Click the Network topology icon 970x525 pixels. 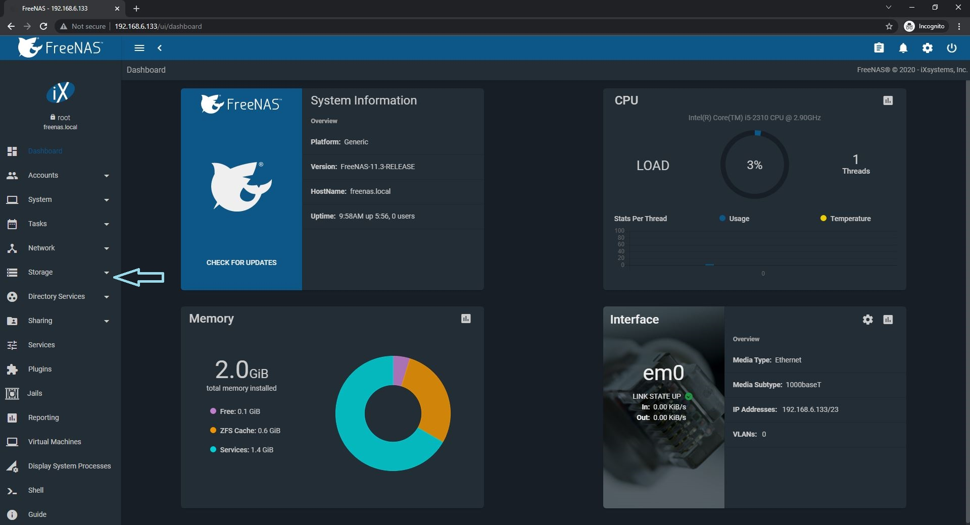pos(12,248)
